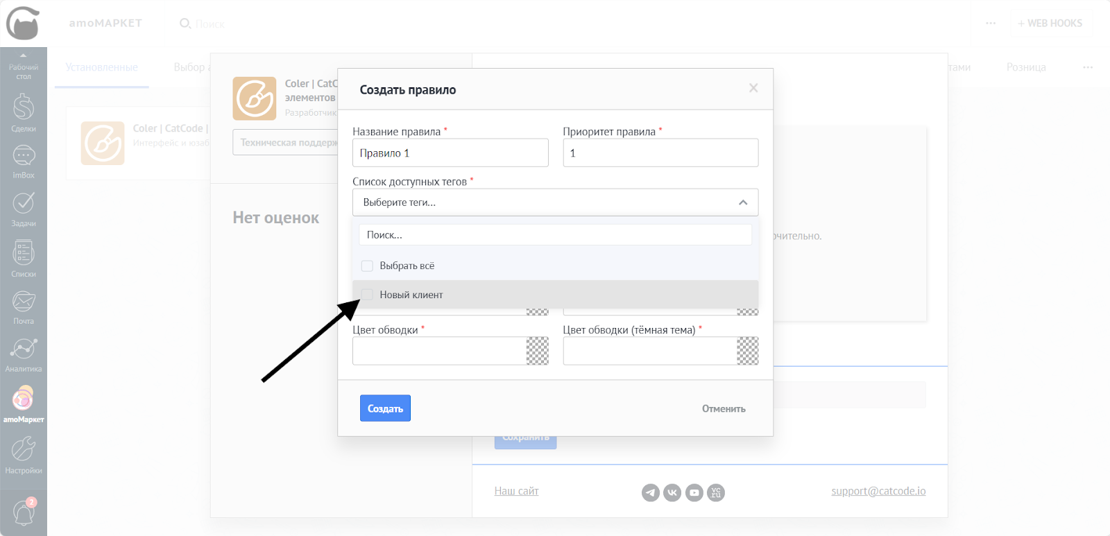Open Сделки in the left sidebar
The width and height of the screenshot is (1110, 536).
pos(24,112)
